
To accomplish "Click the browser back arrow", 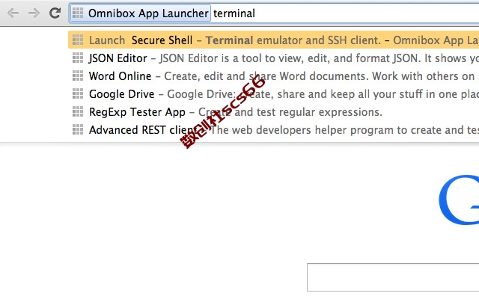I will coord(13,13).
